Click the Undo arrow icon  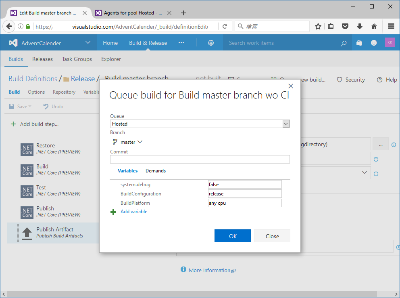click(x=46, y=107)
